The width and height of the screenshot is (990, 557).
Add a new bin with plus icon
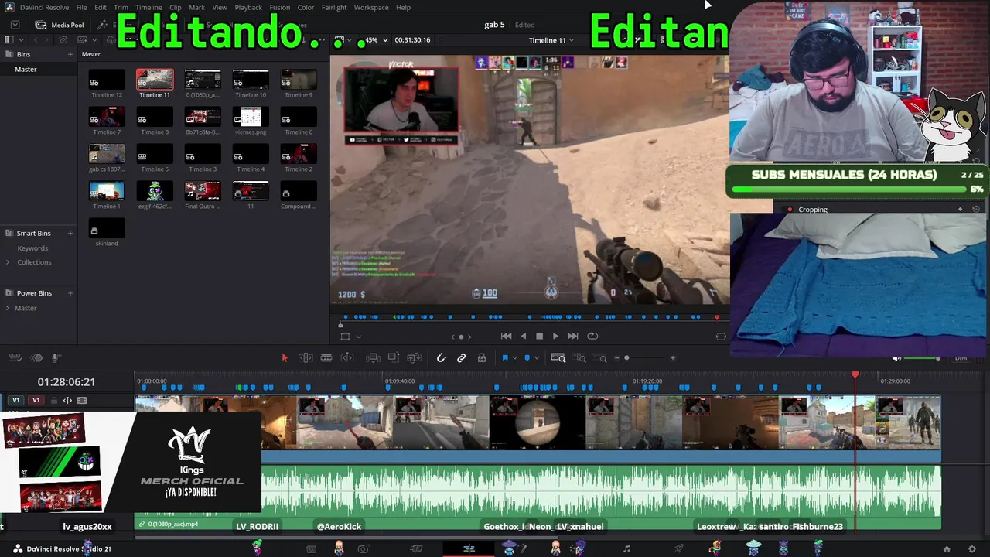[x=70, y=54]
